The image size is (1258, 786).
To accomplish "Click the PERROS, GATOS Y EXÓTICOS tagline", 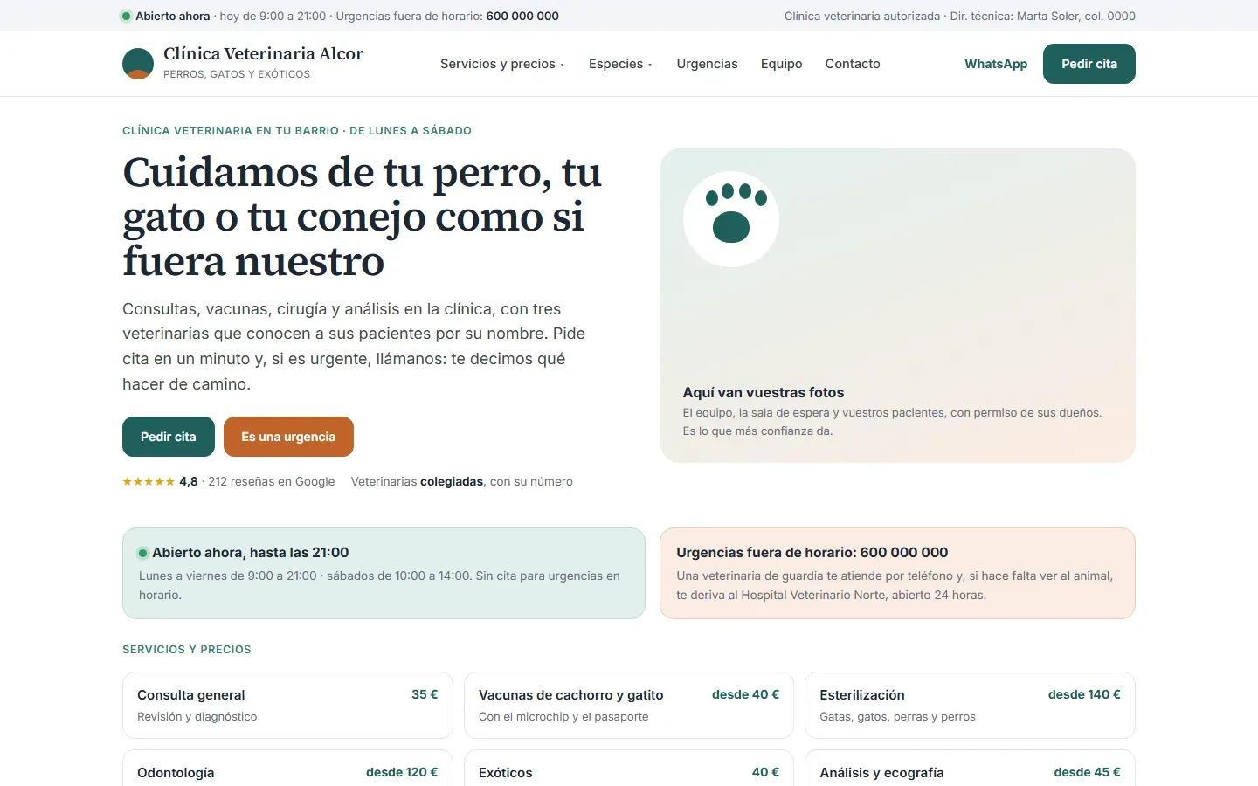I will click(237, 74).
